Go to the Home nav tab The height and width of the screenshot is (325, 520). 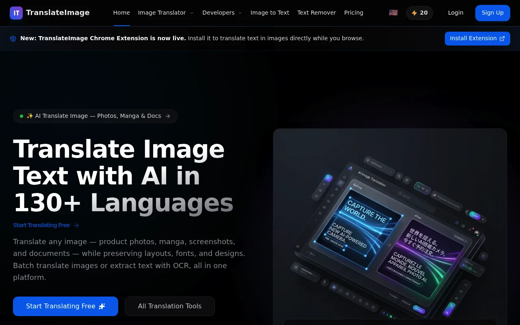click(121, 13)
